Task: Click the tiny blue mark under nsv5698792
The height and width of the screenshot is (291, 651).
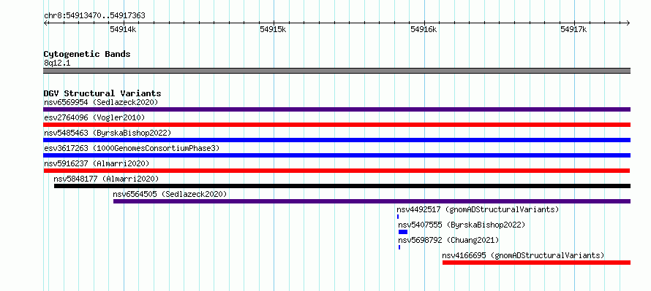Action: [x=399, y=247]
